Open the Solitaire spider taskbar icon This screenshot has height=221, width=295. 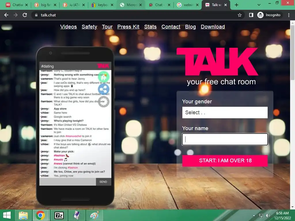pyautogui.click(x=77, y=215)
